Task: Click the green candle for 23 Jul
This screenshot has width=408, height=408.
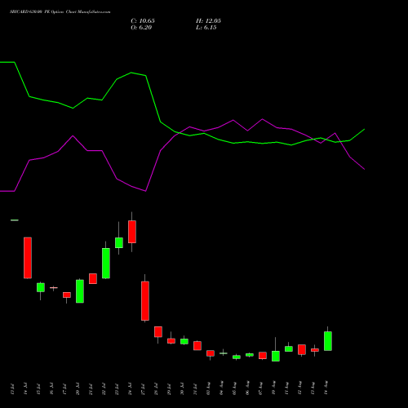Action: pos(119,242)
